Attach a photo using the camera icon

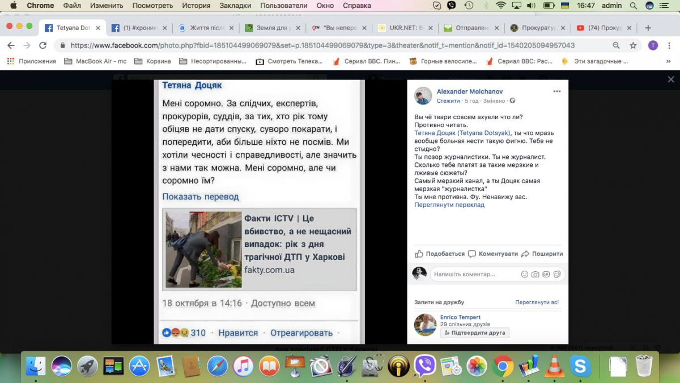[535, 274]
